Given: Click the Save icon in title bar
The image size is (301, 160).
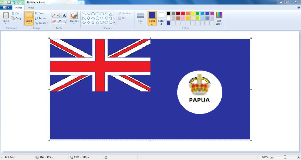Looking at the screenshot, I should pyautogui.click(x=9, y=2).
